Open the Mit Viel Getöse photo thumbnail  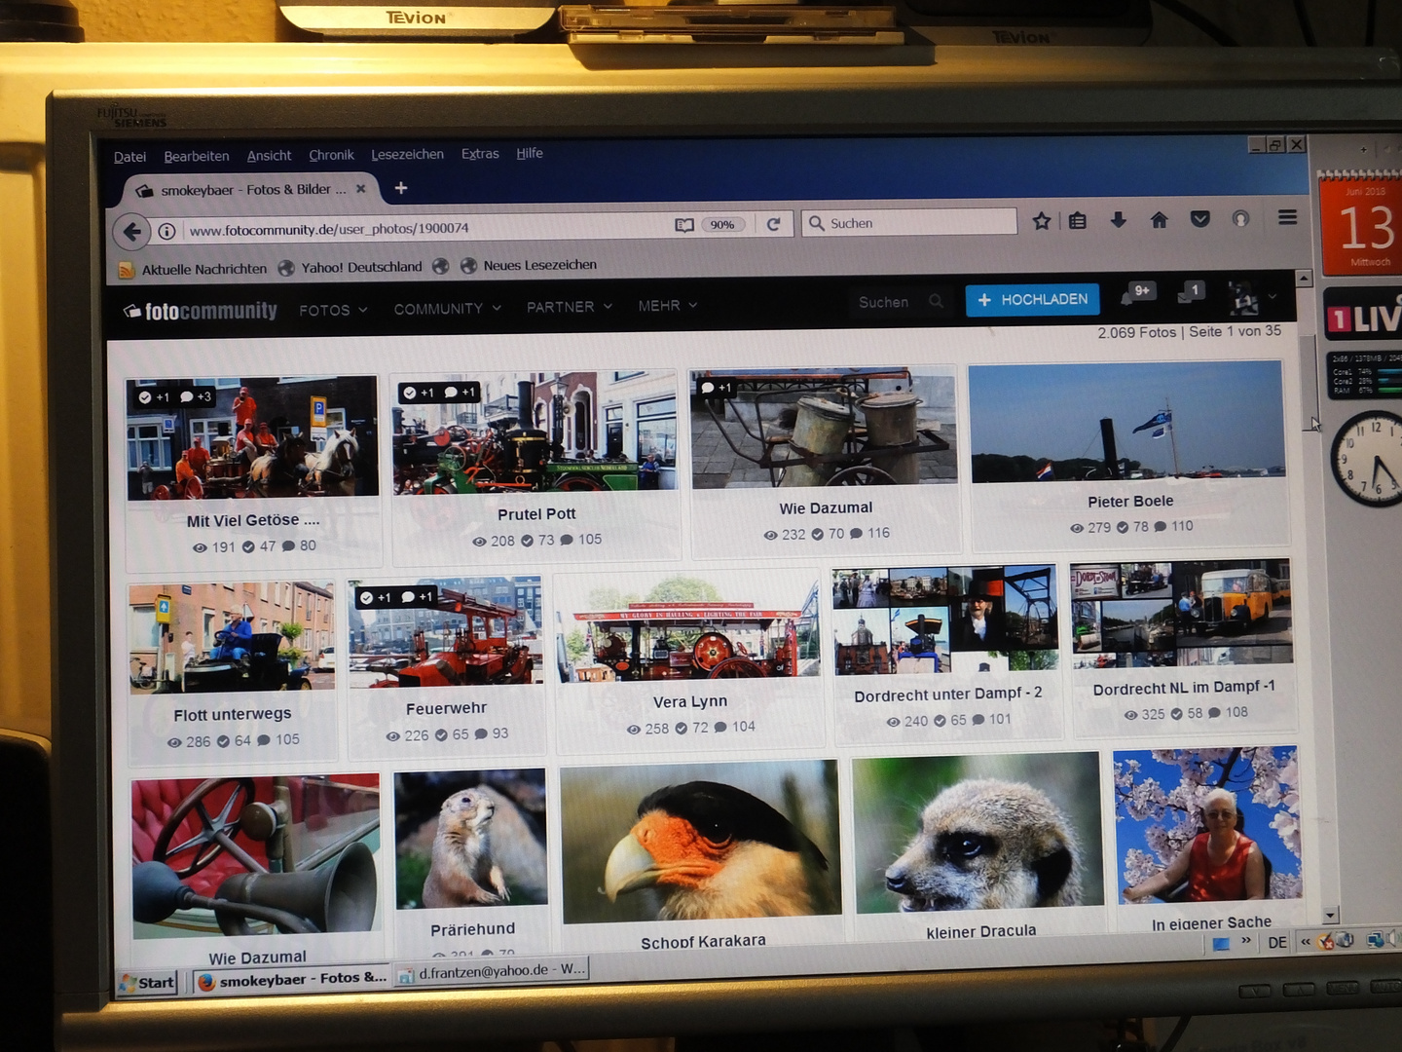click(252, 438)
